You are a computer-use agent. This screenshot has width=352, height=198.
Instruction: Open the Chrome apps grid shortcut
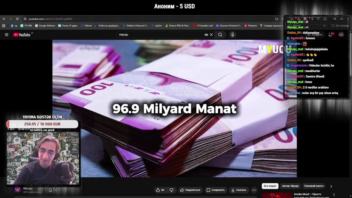[4, 26]
